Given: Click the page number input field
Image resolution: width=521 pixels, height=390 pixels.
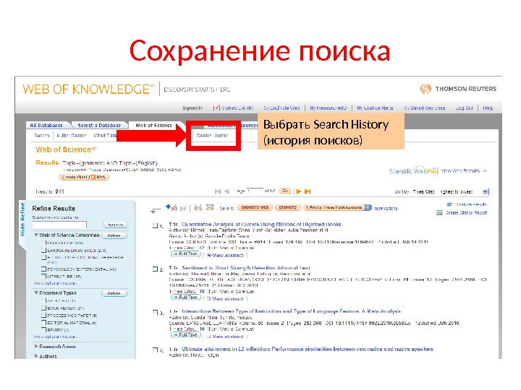Looking at the screenshot, I should coord(255,191).
